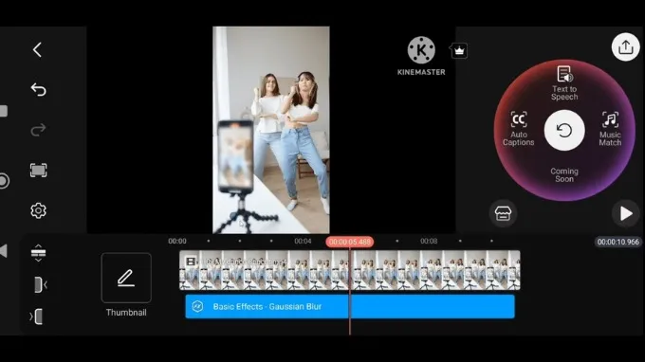Open Music Match tool

point(610,129)
